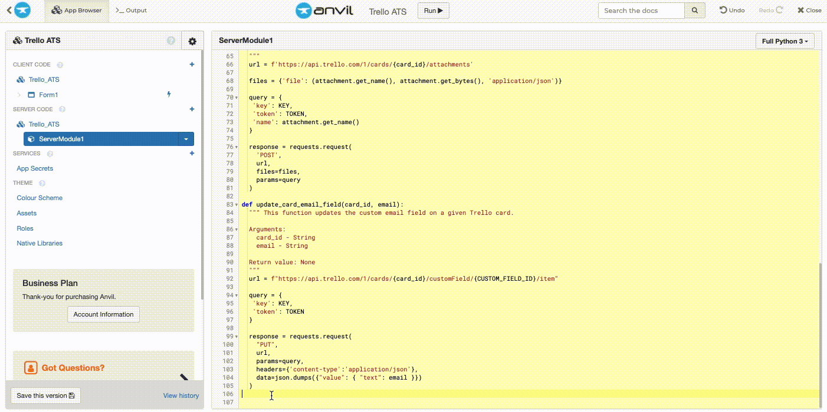Click Got Questions? person icon
827x412 pixels.
coord(31,368)
